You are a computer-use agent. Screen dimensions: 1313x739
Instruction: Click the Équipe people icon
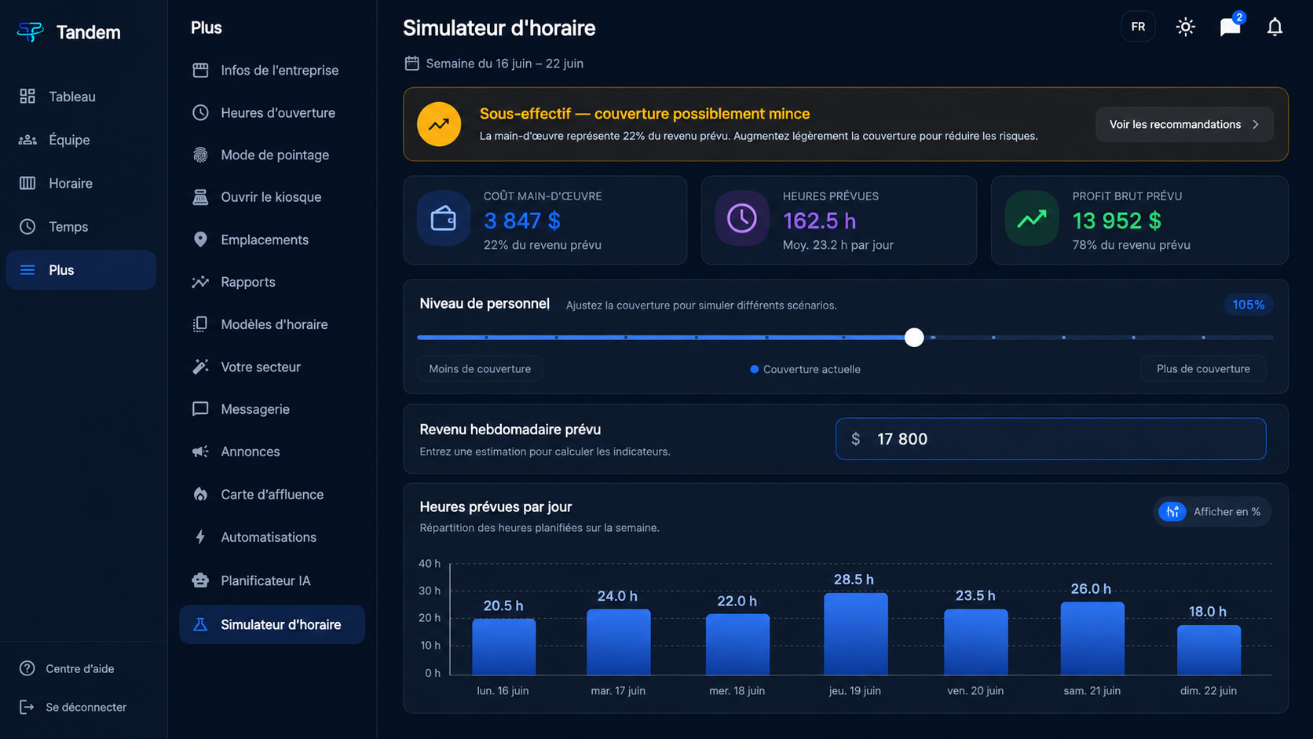27,140
